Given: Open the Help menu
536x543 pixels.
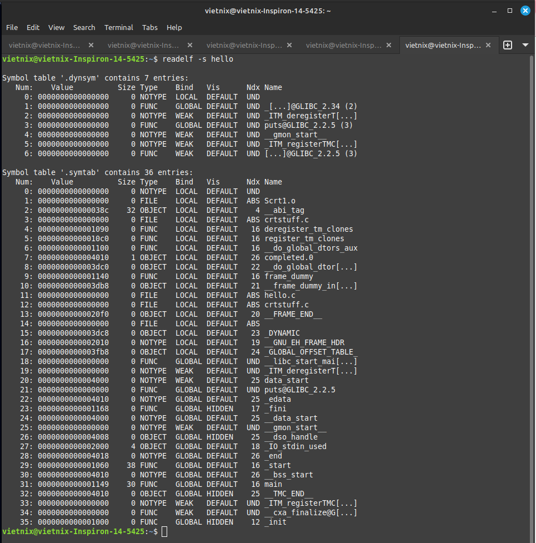Looking at the screenshot, I should coord(174,27).
